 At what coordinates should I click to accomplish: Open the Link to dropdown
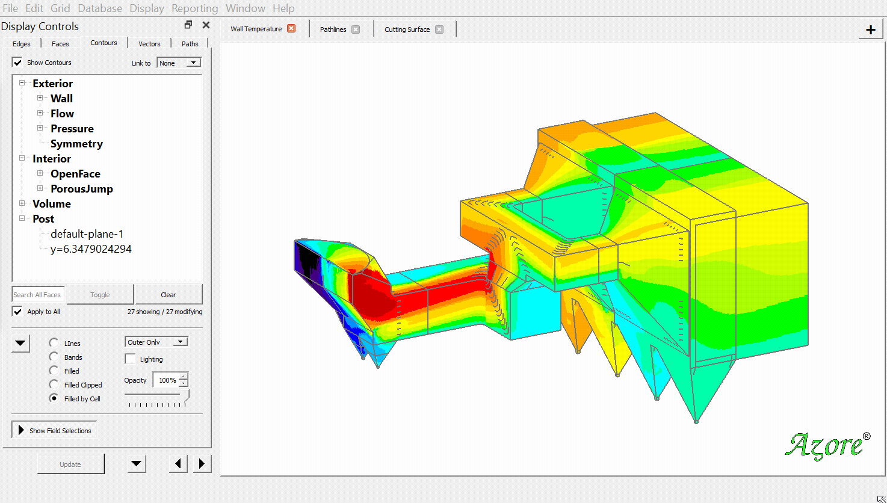point(179,63)
